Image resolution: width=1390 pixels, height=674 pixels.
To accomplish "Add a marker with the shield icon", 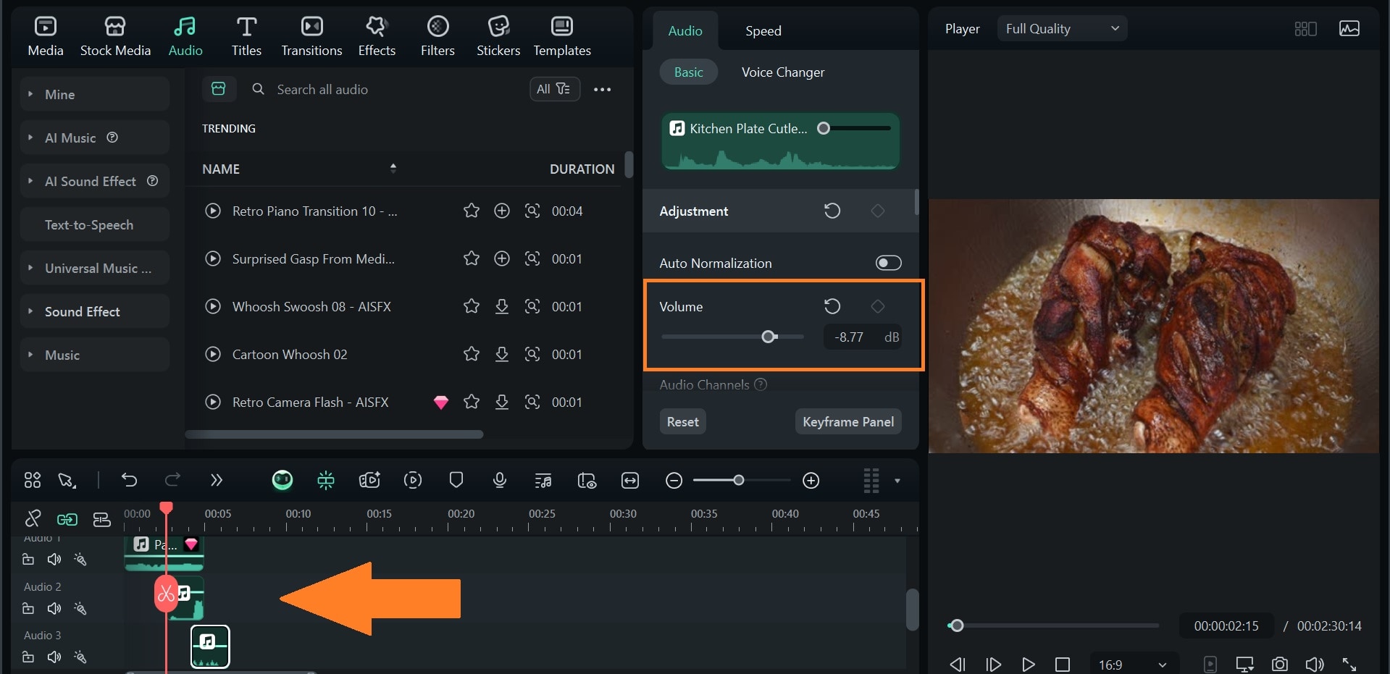I will click(x=456, y=480).
